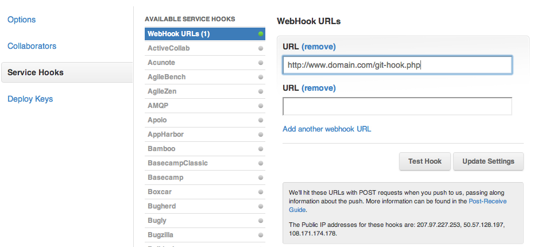Go to the Options settings page
This screenshot has height=247, width=537.
pos(22,20)
